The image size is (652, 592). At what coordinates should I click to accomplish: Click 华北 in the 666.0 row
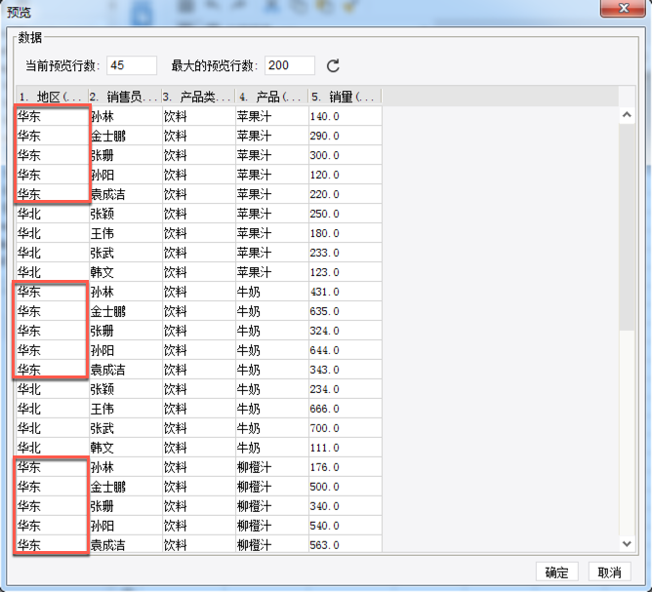point(29,410)
